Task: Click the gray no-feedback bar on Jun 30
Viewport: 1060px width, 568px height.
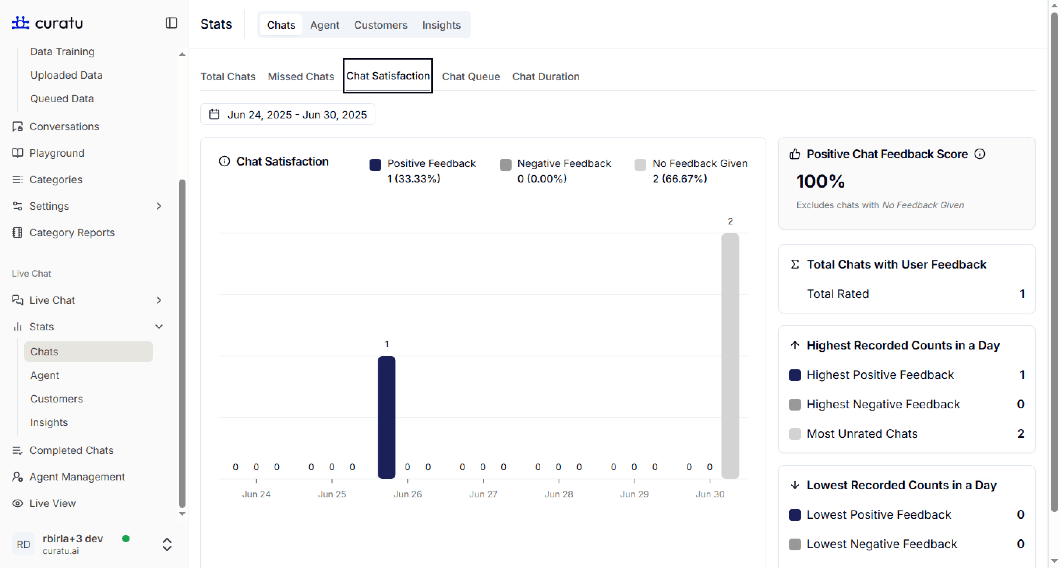Action: point(730,356)
